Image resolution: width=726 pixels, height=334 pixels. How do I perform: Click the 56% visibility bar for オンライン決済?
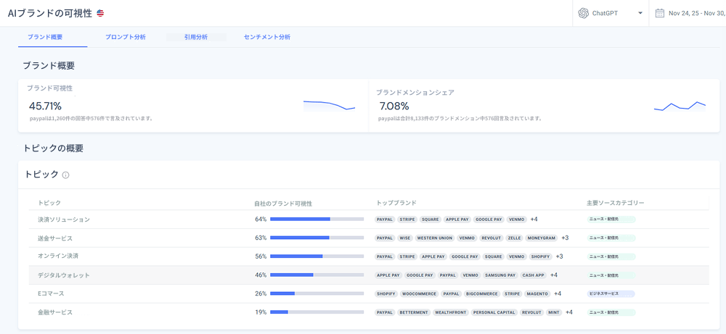pos(317,256)
